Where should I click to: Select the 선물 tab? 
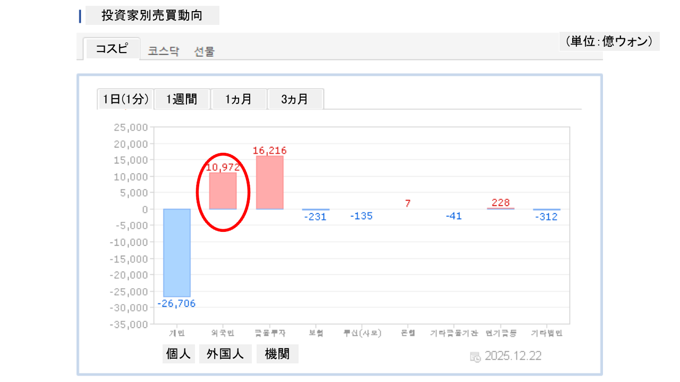[x=205, y=51]
